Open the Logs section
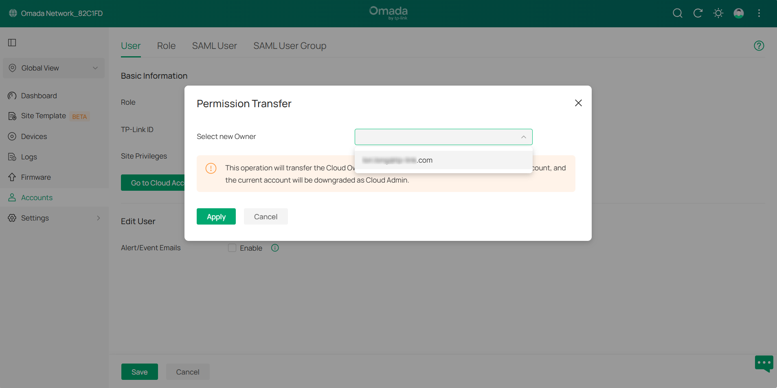This screenshot has width=777, height=388. pyautogui.click(x=29, y=157)
